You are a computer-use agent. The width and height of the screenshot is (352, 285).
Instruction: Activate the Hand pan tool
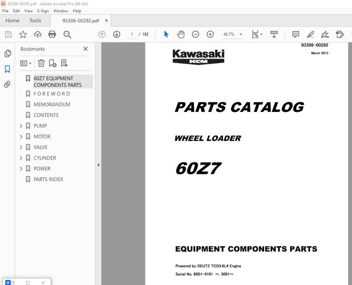[181, 34]
